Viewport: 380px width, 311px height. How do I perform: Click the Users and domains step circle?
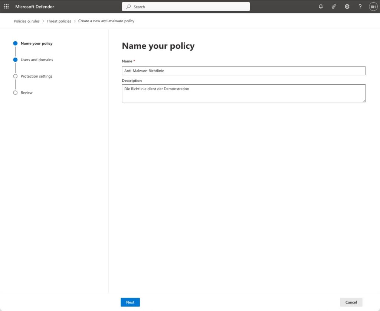[x=15, y=60]
